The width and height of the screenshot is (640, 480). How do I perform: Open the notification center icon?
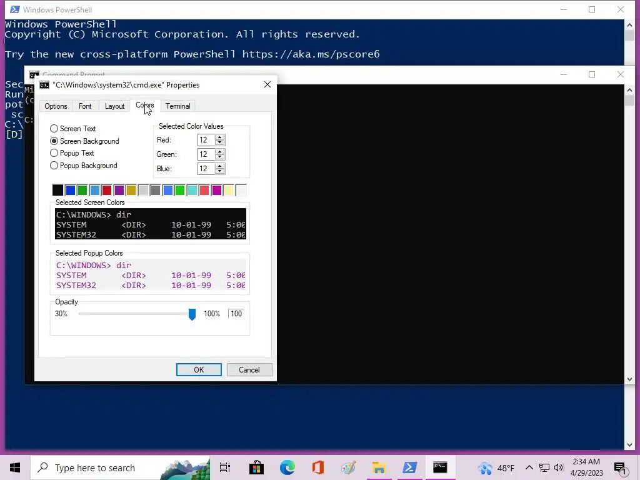point(620,468)
